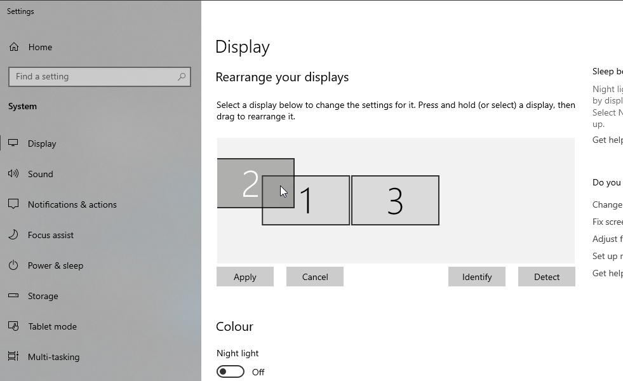623x381 pixels.
Task: Open Sound settings page
Action: point(40,174)
